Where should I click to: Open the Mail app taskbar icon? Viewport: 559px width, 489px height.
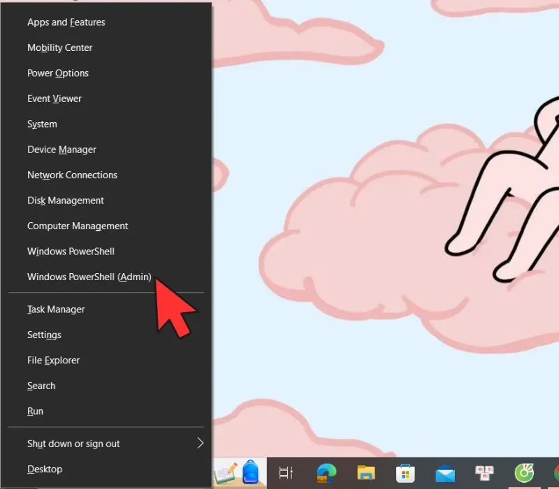pyautogui.click(x=446, y=474)
